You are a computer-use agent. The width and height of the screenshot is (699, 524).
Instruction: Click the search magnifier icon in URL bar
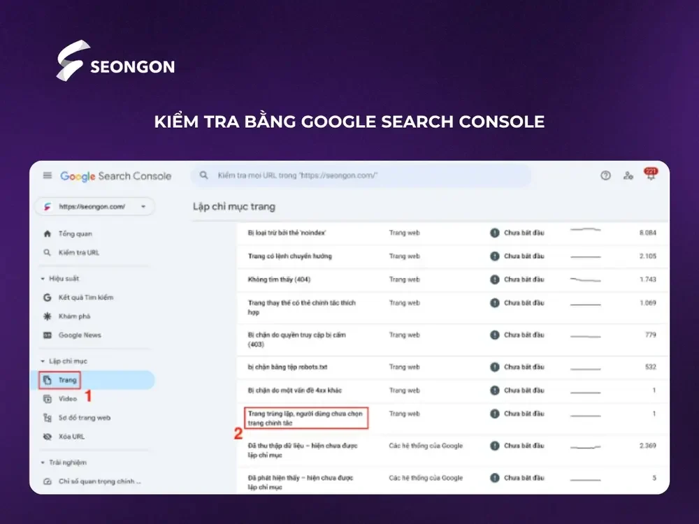pyautogui.click(x=203, y=175)
